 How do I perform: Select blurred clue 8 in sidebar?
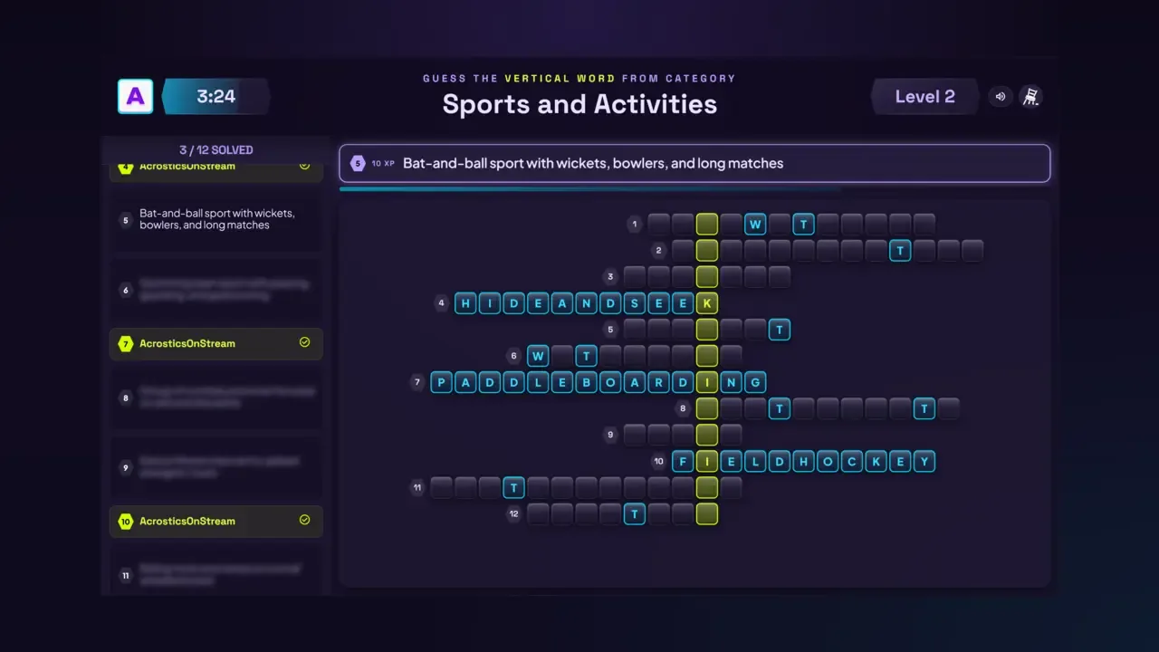click(x=216, y=397)
